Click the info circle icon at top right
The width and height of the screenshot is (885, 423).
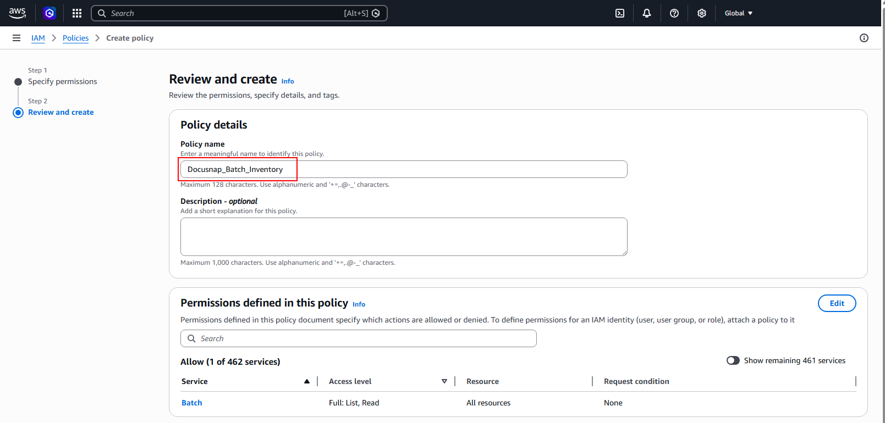click(x=864, y=38)
